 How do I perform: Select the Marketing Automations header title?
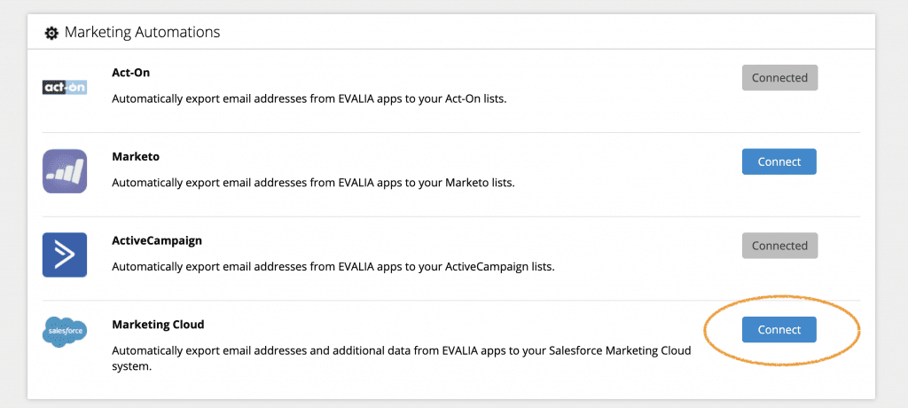tap(143, 32)
